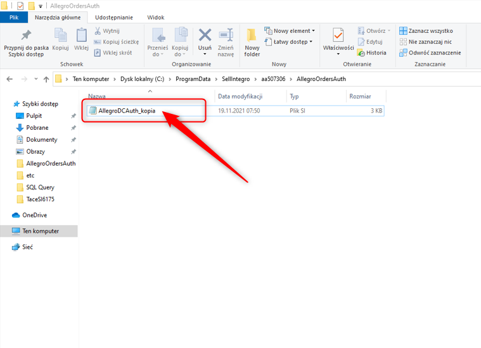Screen dimensions: 481x348
Task: Sort by Typ column header
Action: (294, 97)
